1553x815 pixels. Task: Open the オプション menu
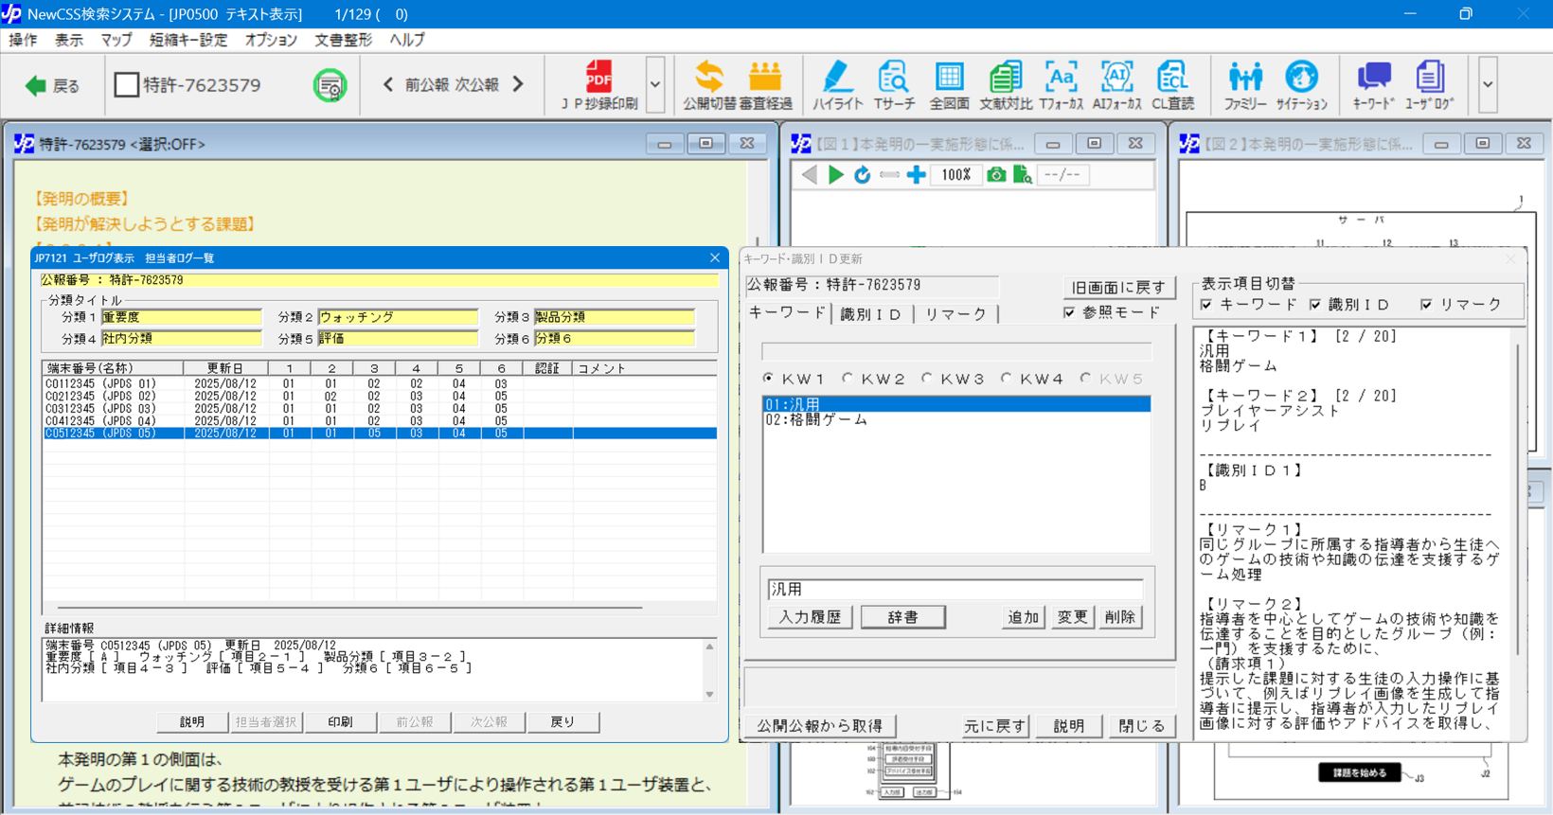(271, 40)
